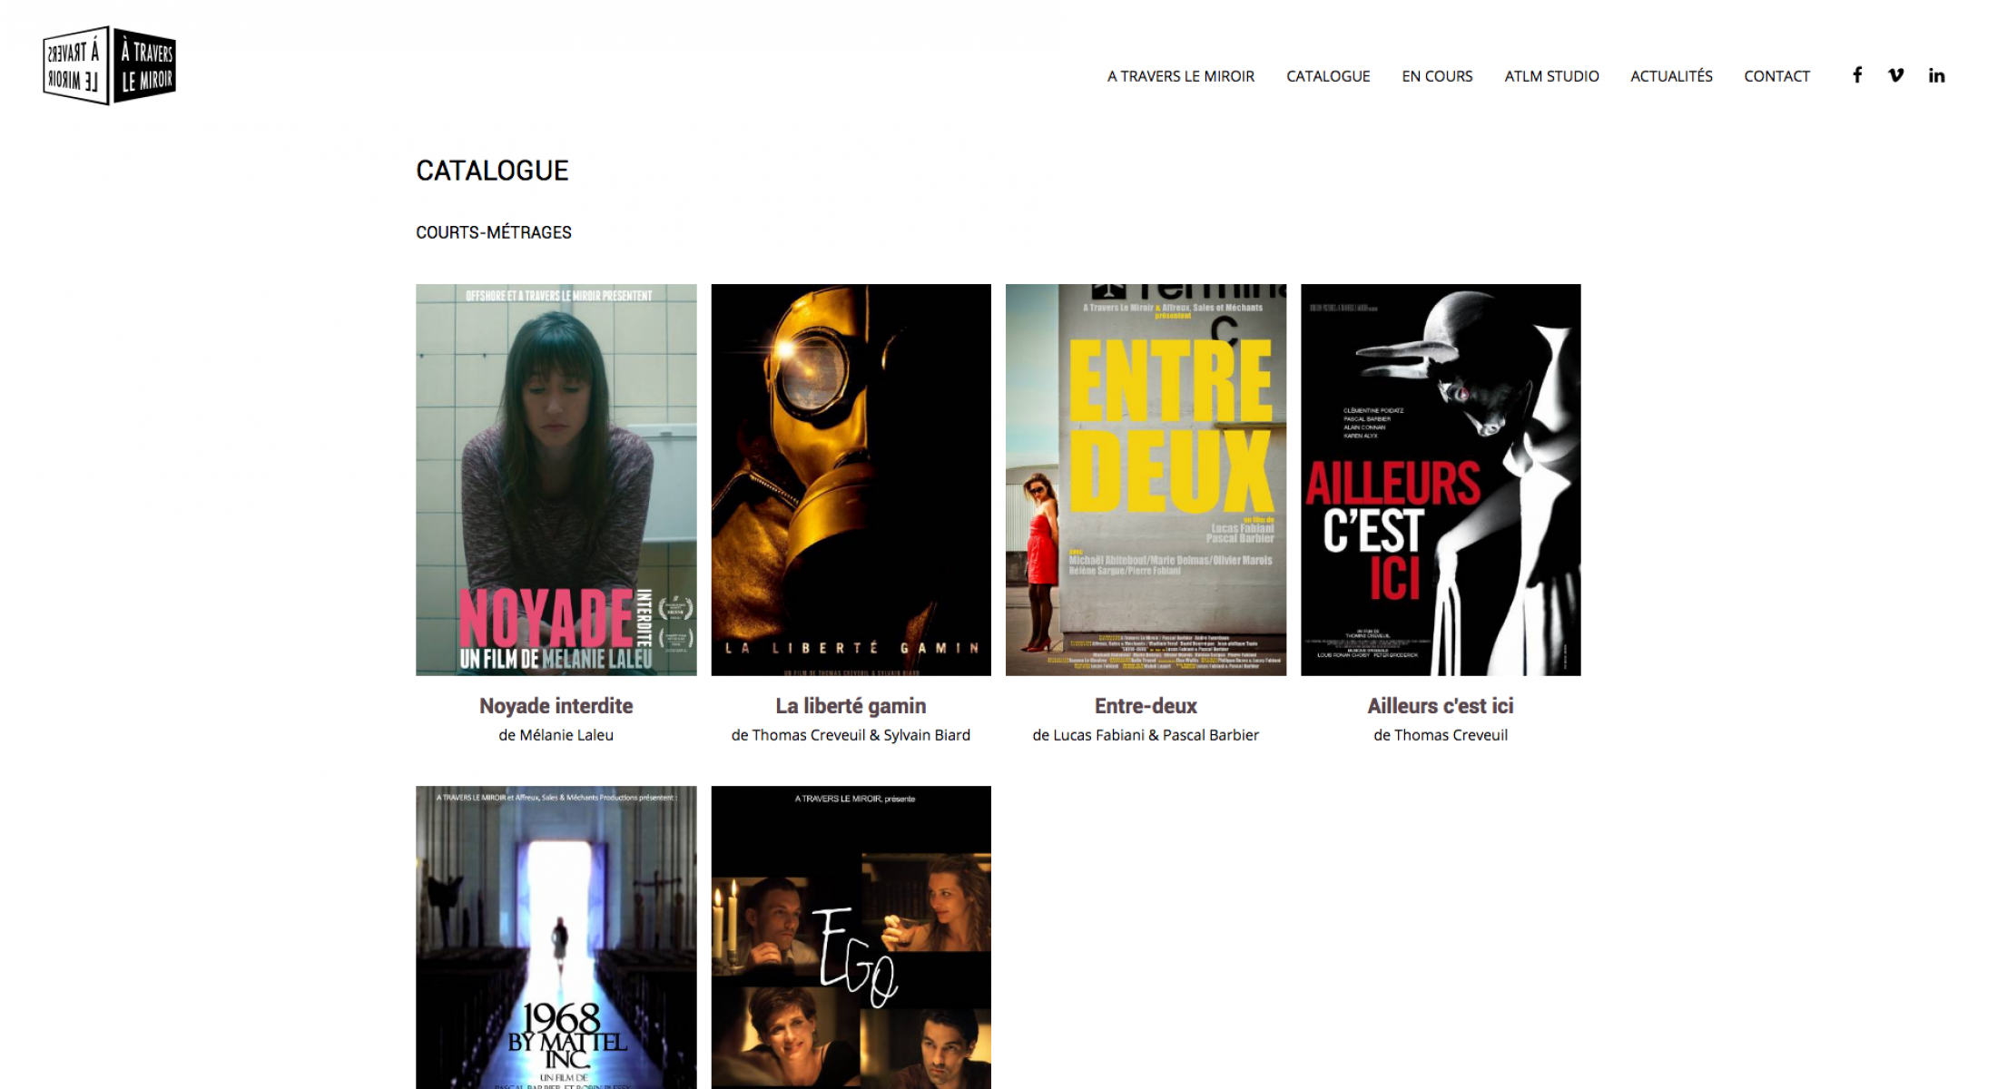Open the Ailleurs c'est ici poster
The height and width of the screenshot is (1089, 1997).
[1441, 479]
